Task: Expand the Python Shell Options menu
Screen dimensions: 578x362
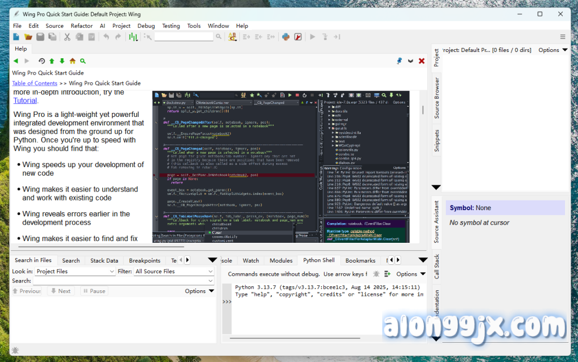Action: click(x=410, y=274)
